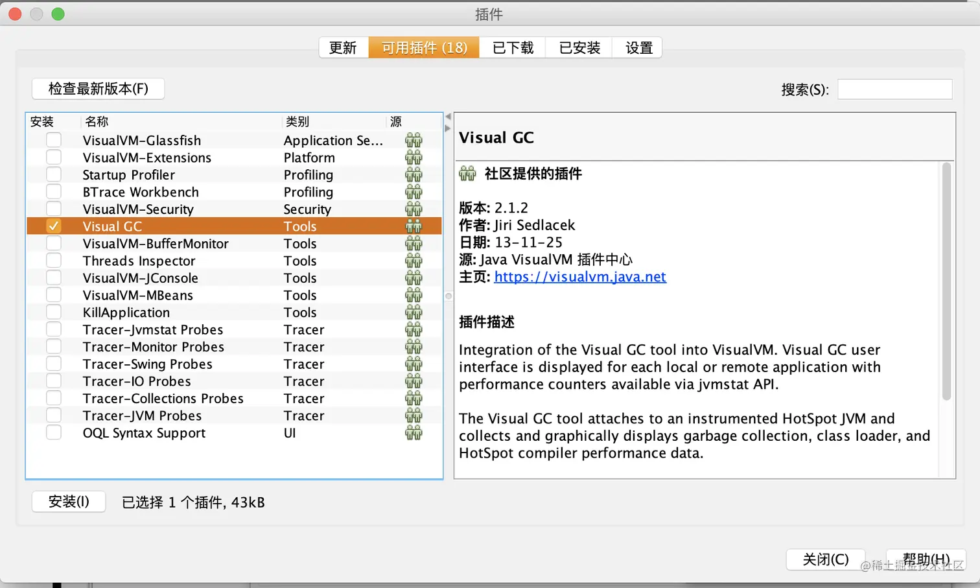
Task: Check the OQL Syntax Support install checkbox
Action: tap(54, 432)
